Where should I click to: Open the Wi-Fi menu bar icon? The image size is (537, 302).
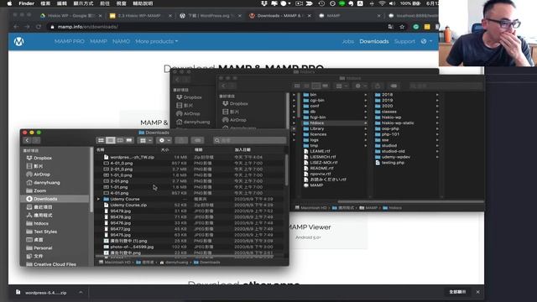tap(382, 3)
